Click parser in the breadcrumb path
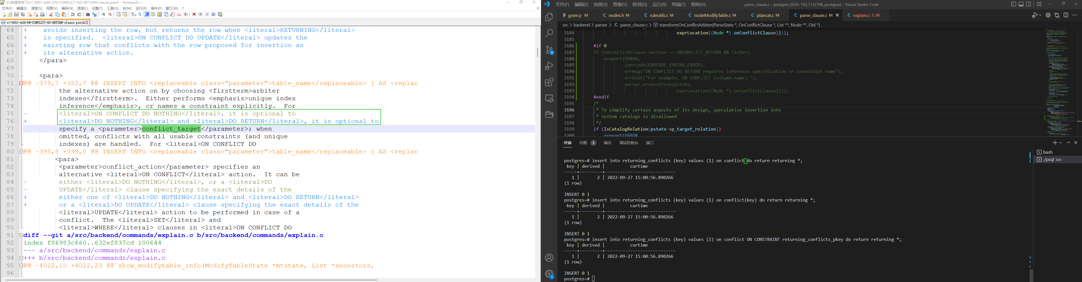 (601, 25)
